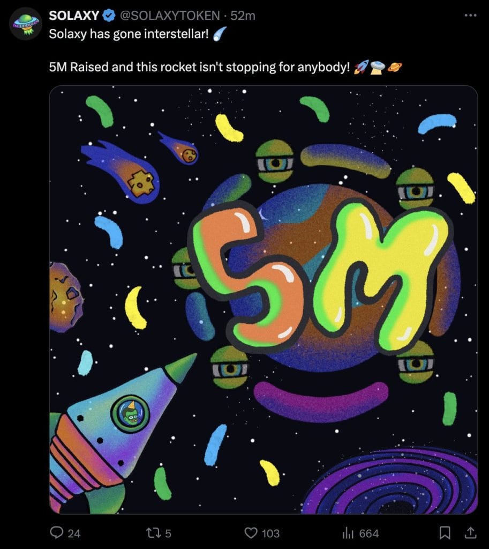The image size is (489, 549).
Task: Open the SOLAXY UFO profile avatar
Action: point(26,24)
